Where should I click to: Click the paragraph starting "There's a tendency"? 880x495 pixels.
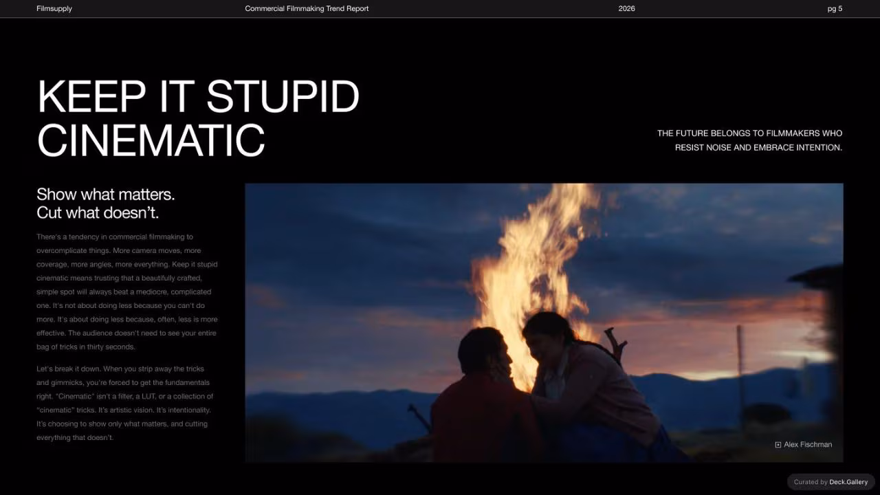(x=127, y=291)
